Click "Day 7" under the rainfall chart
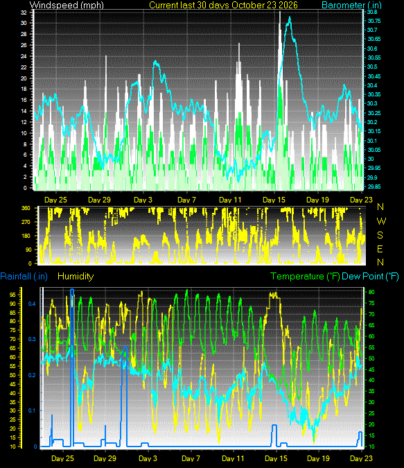 tap(191, 458)
